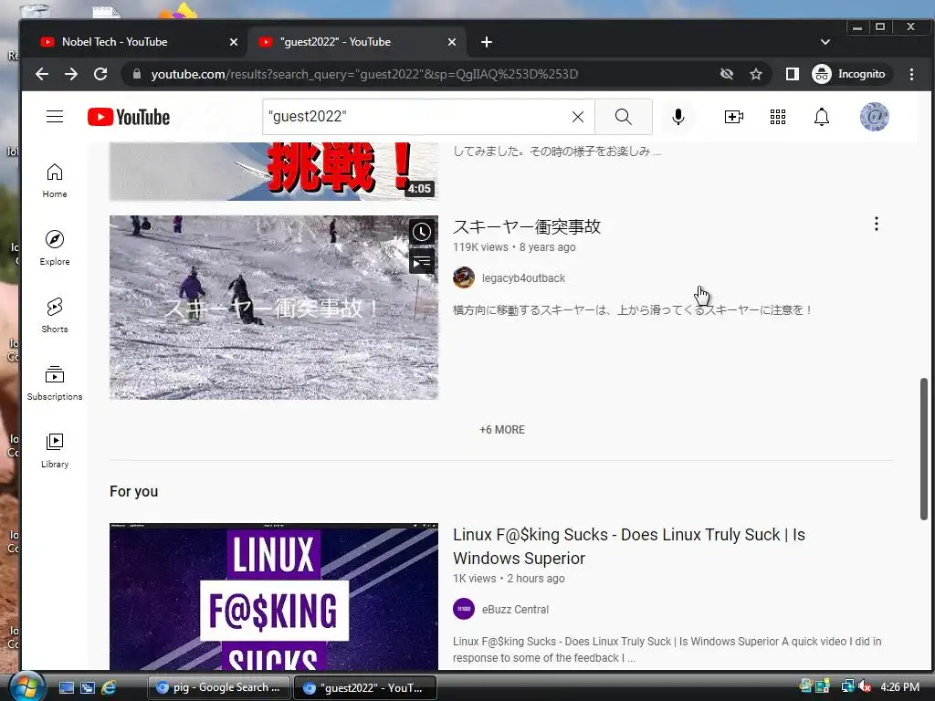Visit the eBuzz Central channel name

point(515,610)
